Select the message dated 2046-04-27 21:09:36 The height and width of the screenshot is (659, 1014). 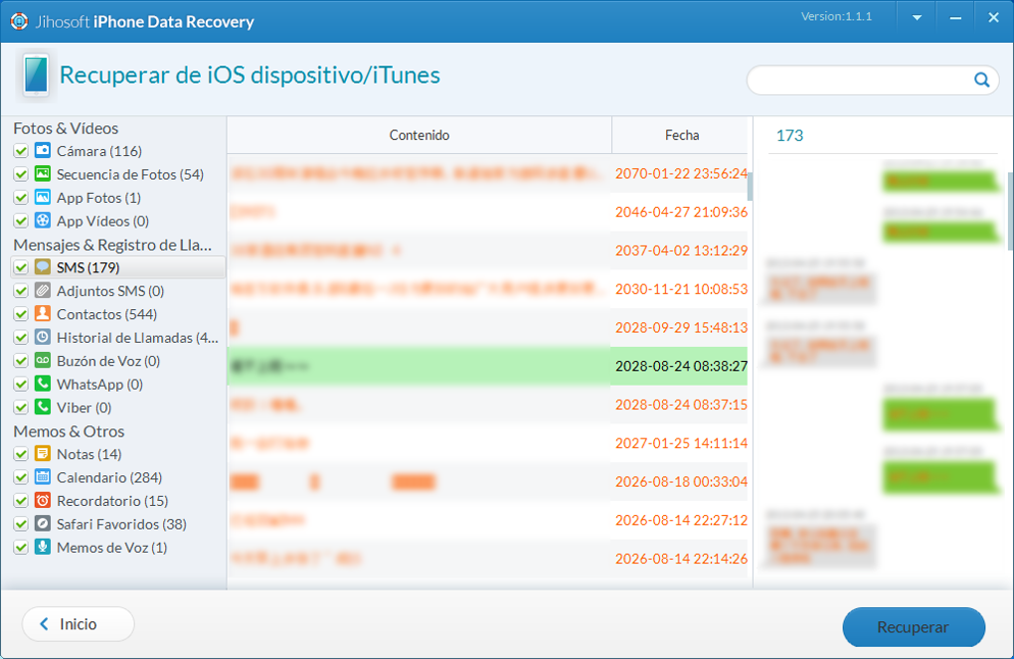487,212
